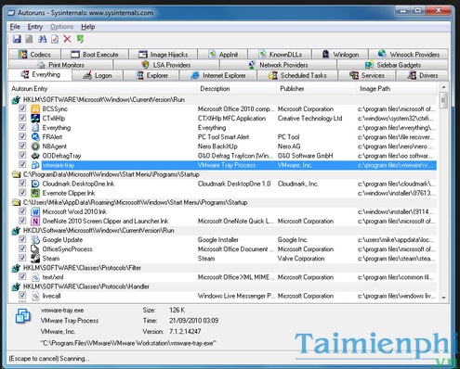460x369 pixels.
Task: Click the Cloudmark DesktopOne.lnk icon
Action: (x=35, y=184)
